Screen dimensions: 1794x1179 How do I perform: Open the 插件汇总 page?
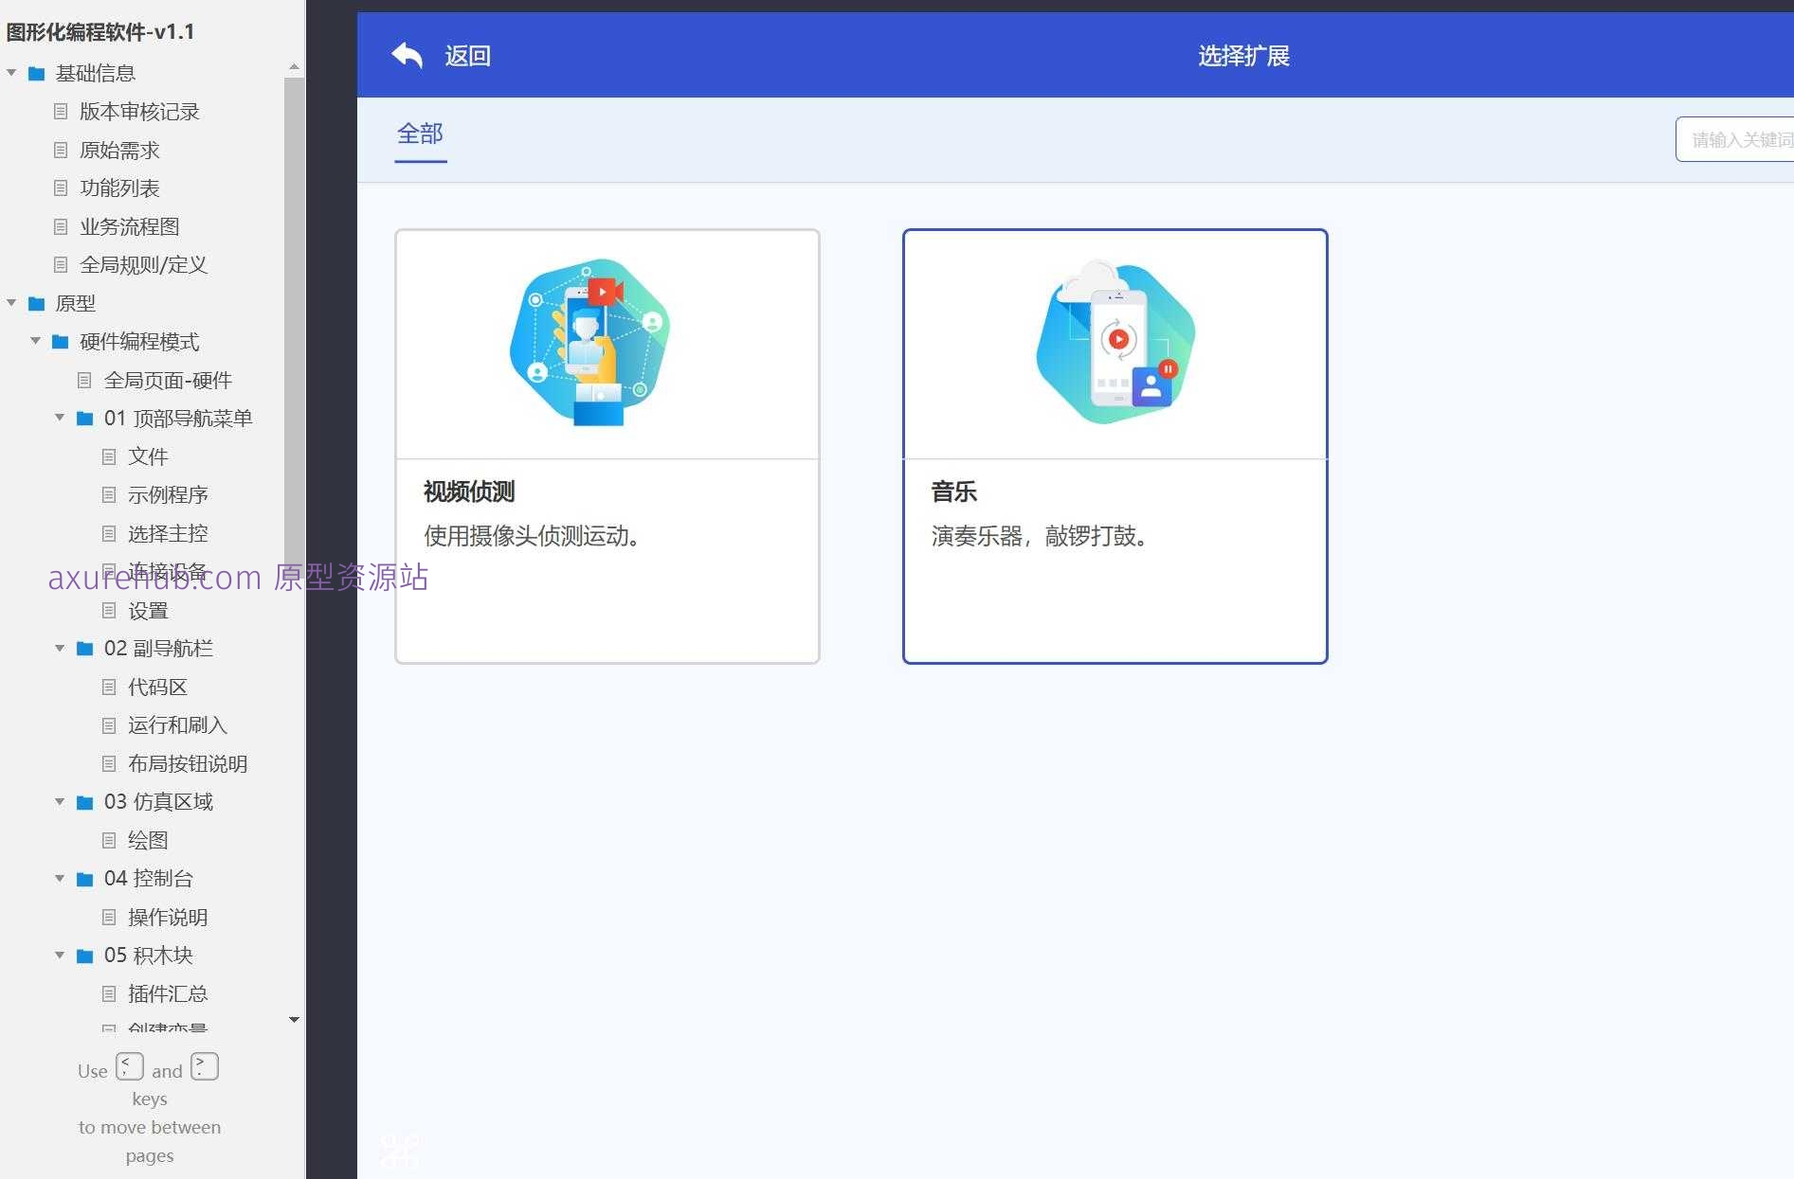click(x=168, y=993)
